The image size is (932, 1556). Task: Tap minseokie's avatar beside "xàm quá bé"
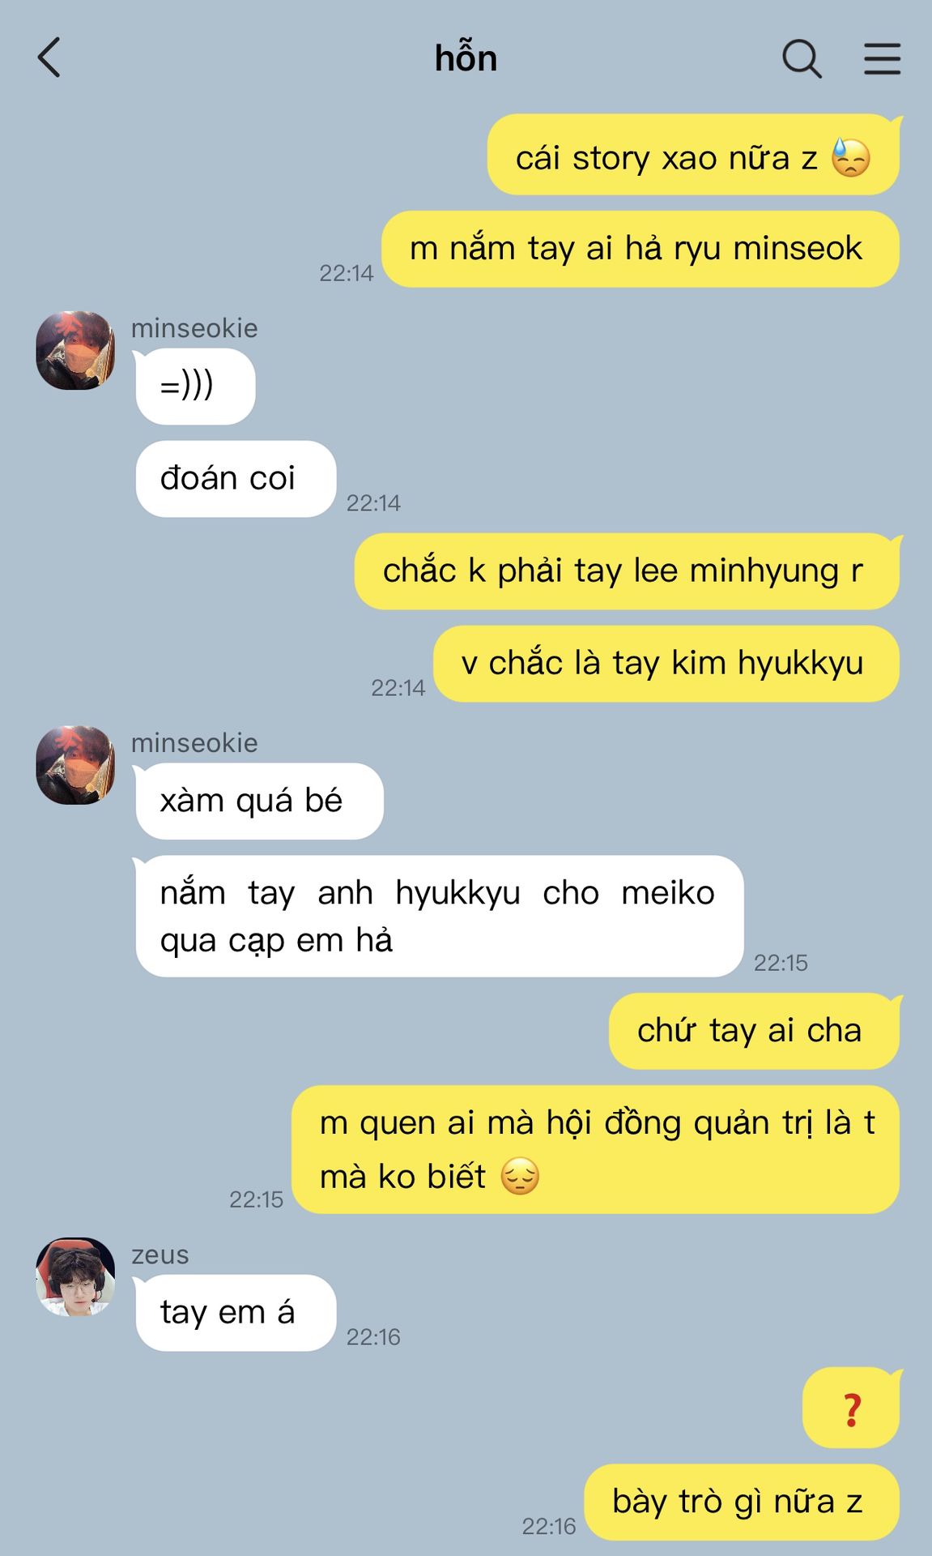[75, 765]
